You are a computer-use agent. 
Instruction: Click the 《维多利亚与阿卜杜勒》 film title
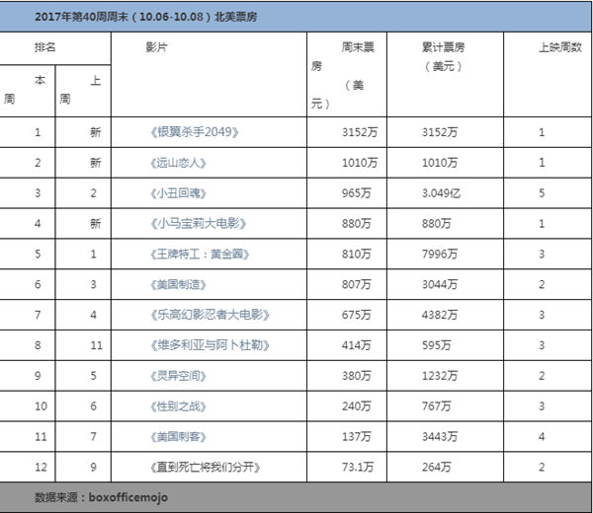[x=207, y=345]
